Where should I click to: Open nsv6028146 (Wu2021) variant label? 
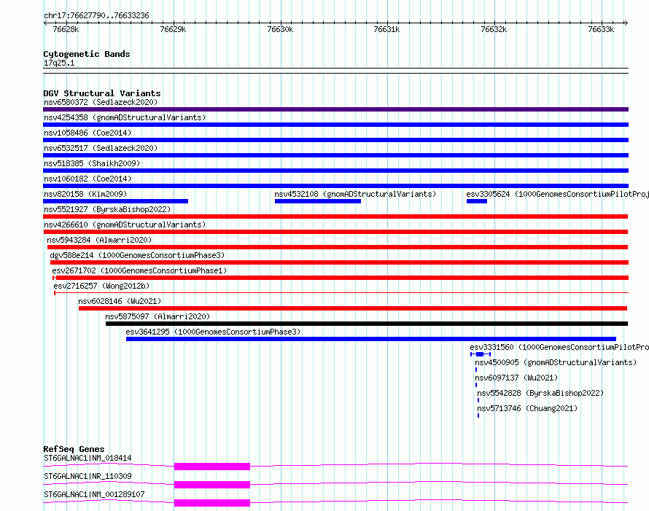click(120, 301)
